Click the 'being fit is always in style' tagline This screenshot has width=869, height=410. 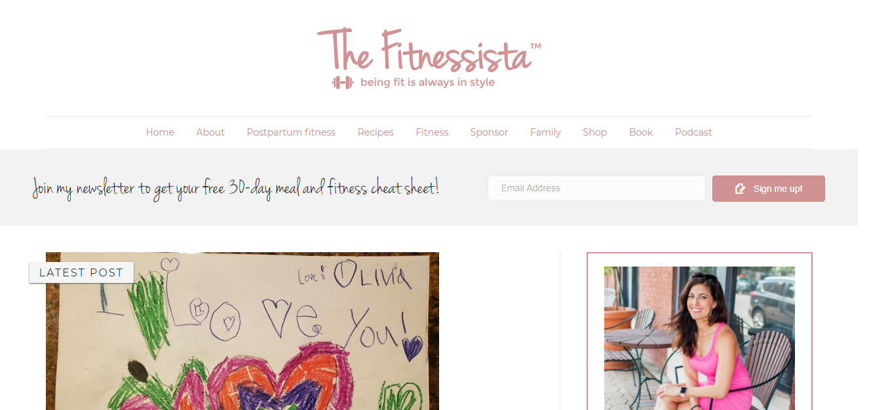(x=427, y=83)
